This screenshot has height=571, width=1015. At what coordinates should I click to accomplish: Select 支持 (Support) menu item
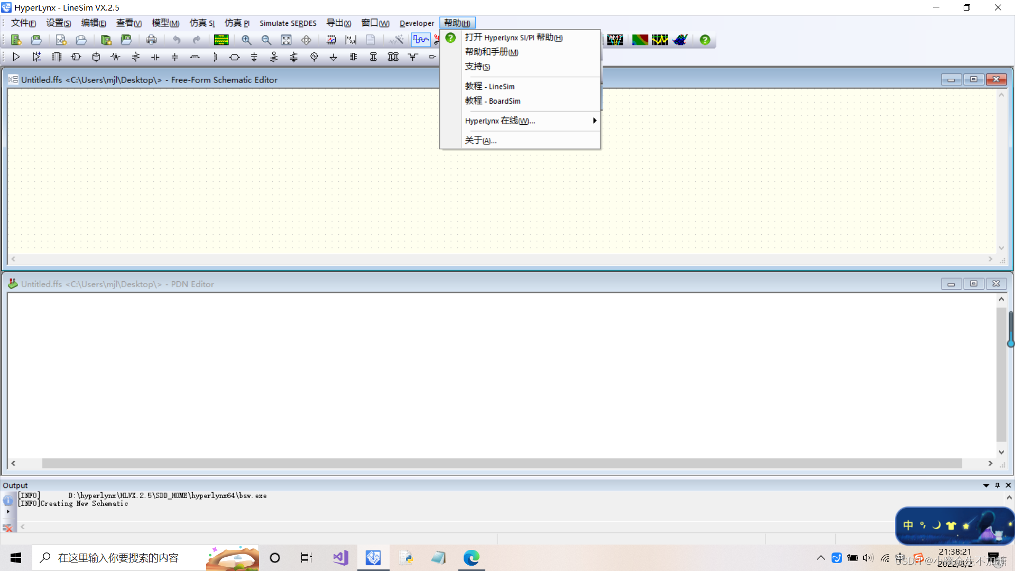pos(520,67)
